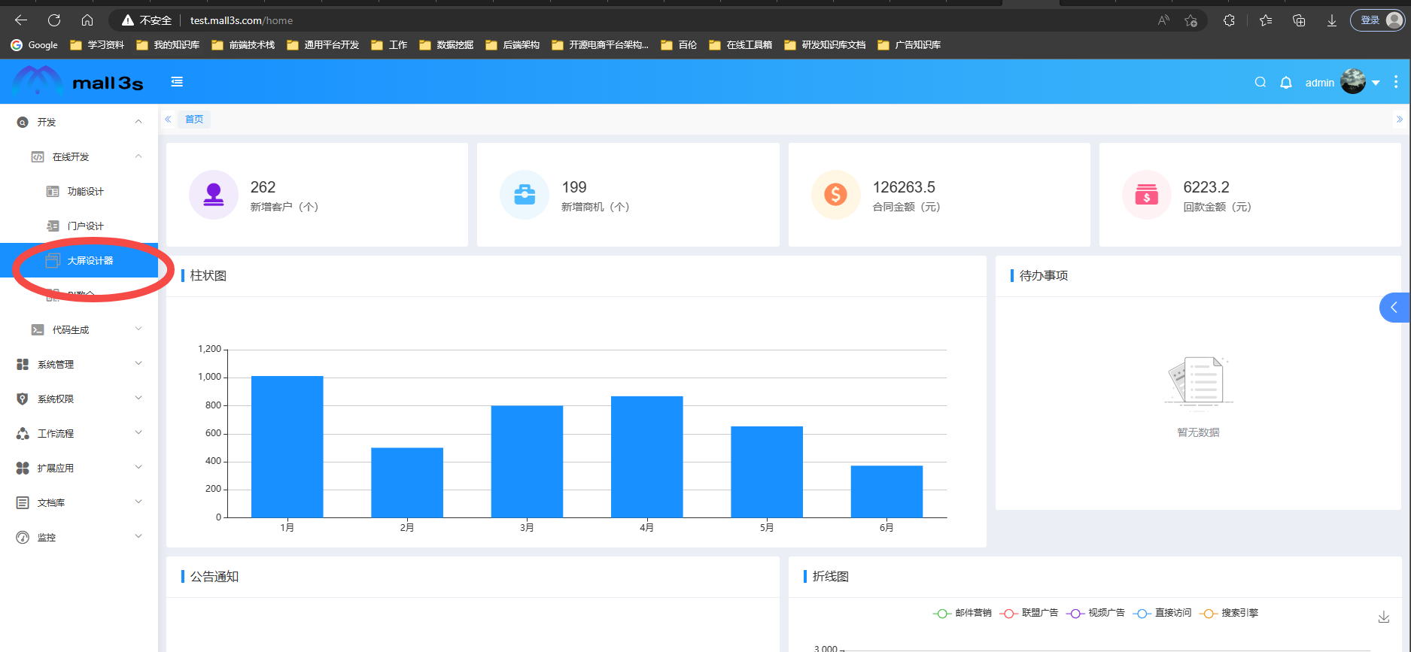Screen dimensions: 1411x652
Task: Toggle 视频广告 legend series
Action: pyautogui.click(x=1096, y=613)
